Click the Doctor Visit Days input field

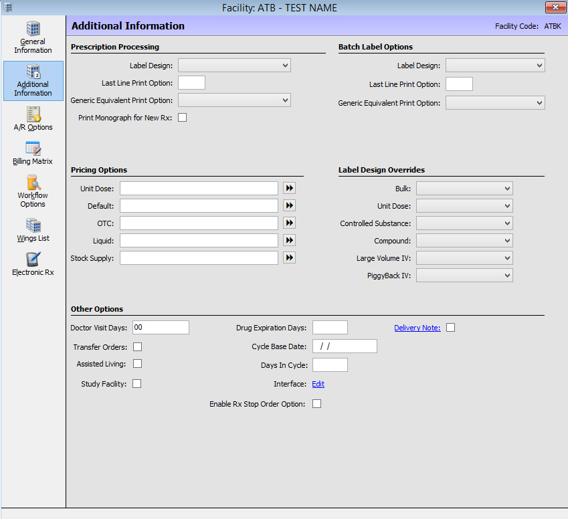(x=161, y=328)
